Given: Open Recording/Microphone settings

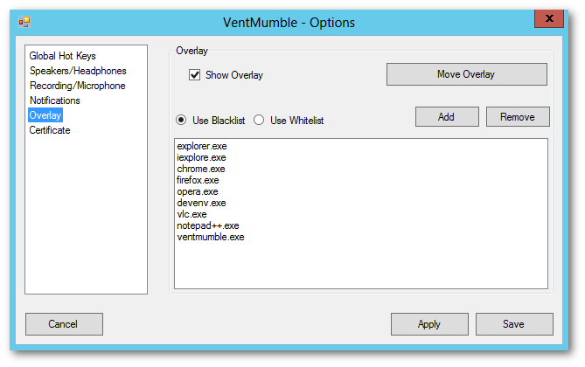Looking at the screenshot, I should 78,86.
